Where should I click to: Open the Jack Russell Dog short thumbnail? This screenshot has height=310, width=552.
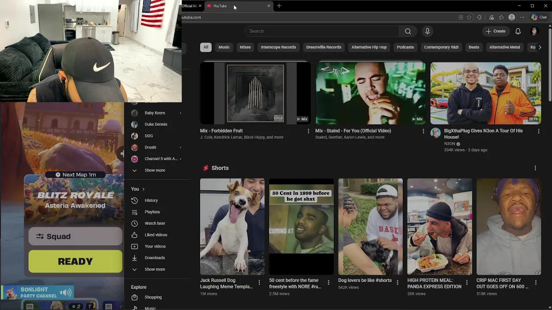[x=232, y=226]
